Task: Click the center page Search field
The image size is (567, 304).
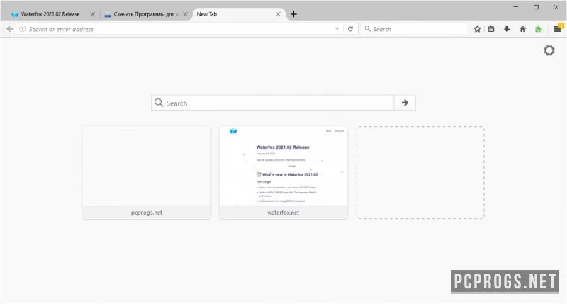Action: click(273, 103)
